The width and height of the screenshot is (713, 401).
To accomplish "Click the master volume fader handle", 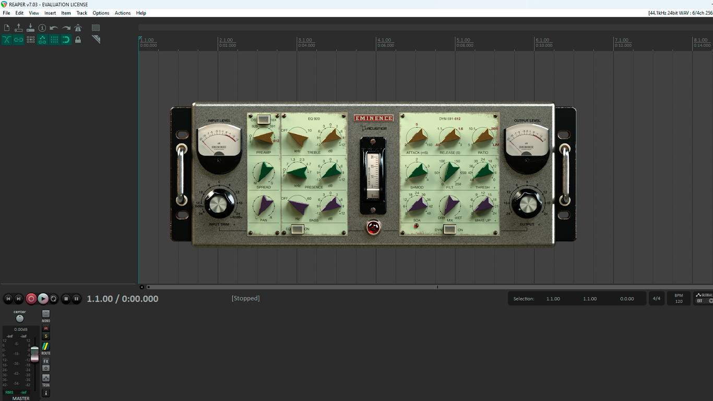I will [x=34, y=353].
